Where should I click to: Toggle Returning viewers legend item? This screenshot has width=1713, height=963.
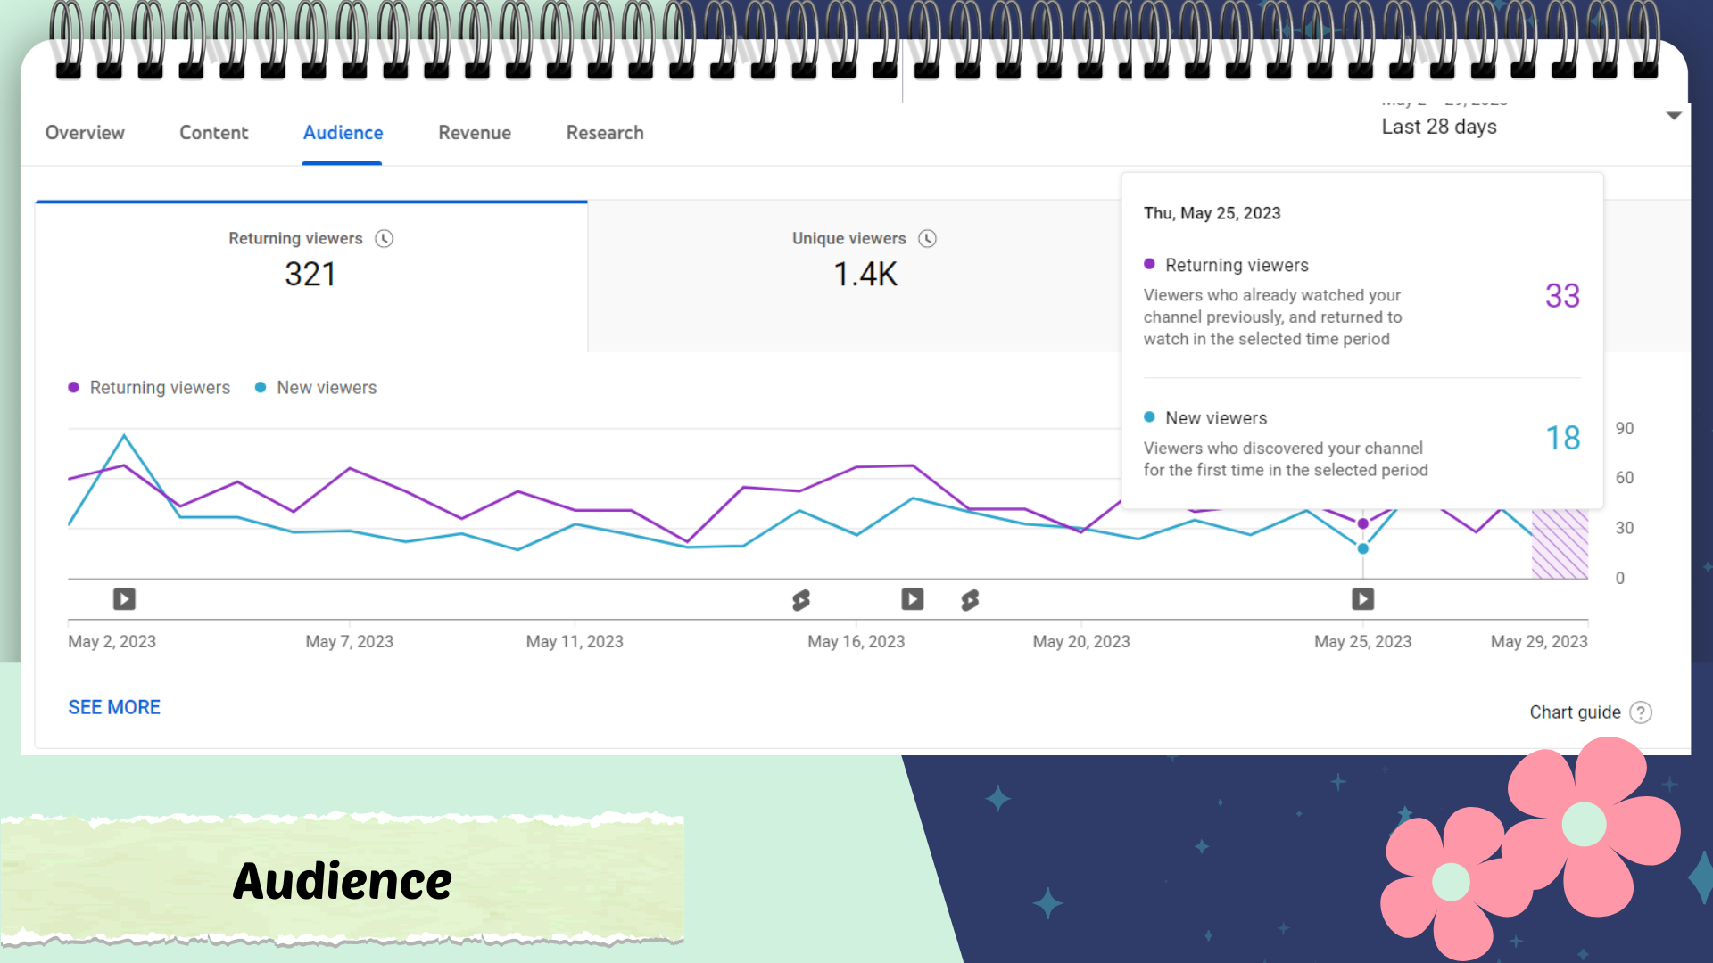[150, 388]
